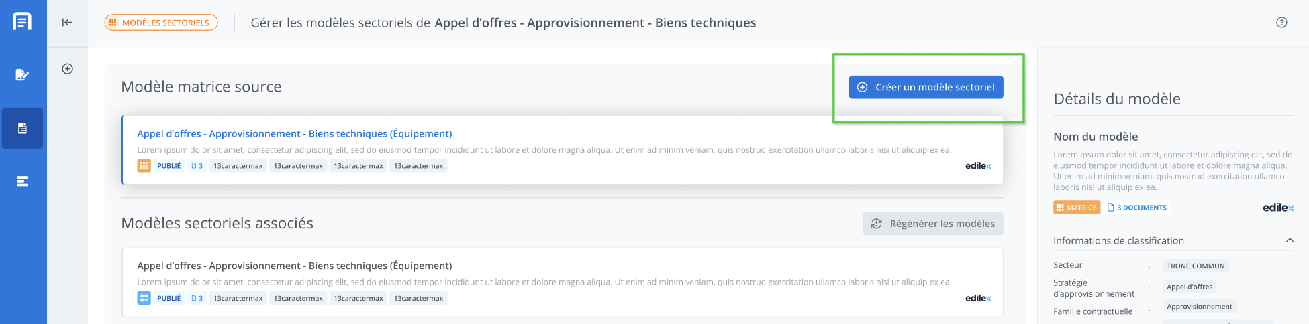Click Créer un modèle sectoriel button
Screen dimensions: 1309x324
926,87
